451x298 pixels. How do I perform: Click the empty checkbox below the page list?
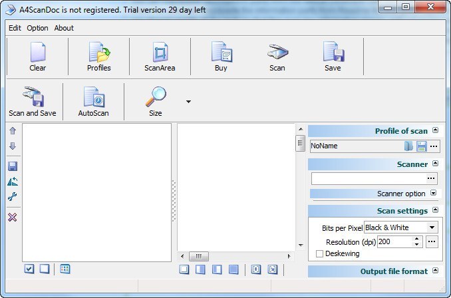44,269
